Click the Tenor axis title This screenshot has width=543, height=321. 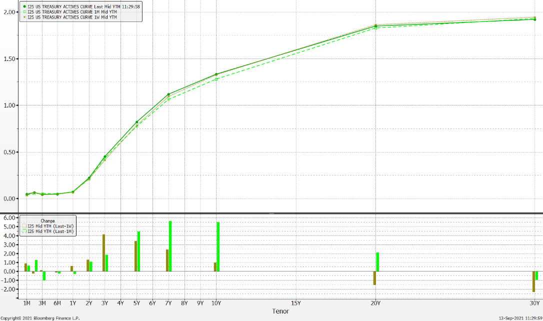(280, 311)
